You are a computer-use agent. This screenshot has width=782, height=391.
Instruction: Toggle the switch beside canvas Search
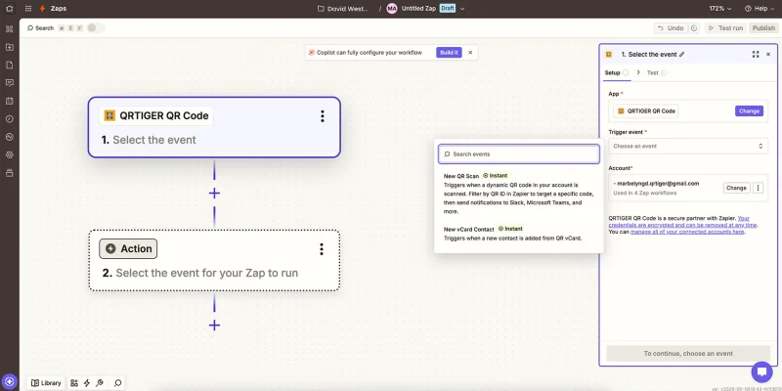tap(95, 28)
